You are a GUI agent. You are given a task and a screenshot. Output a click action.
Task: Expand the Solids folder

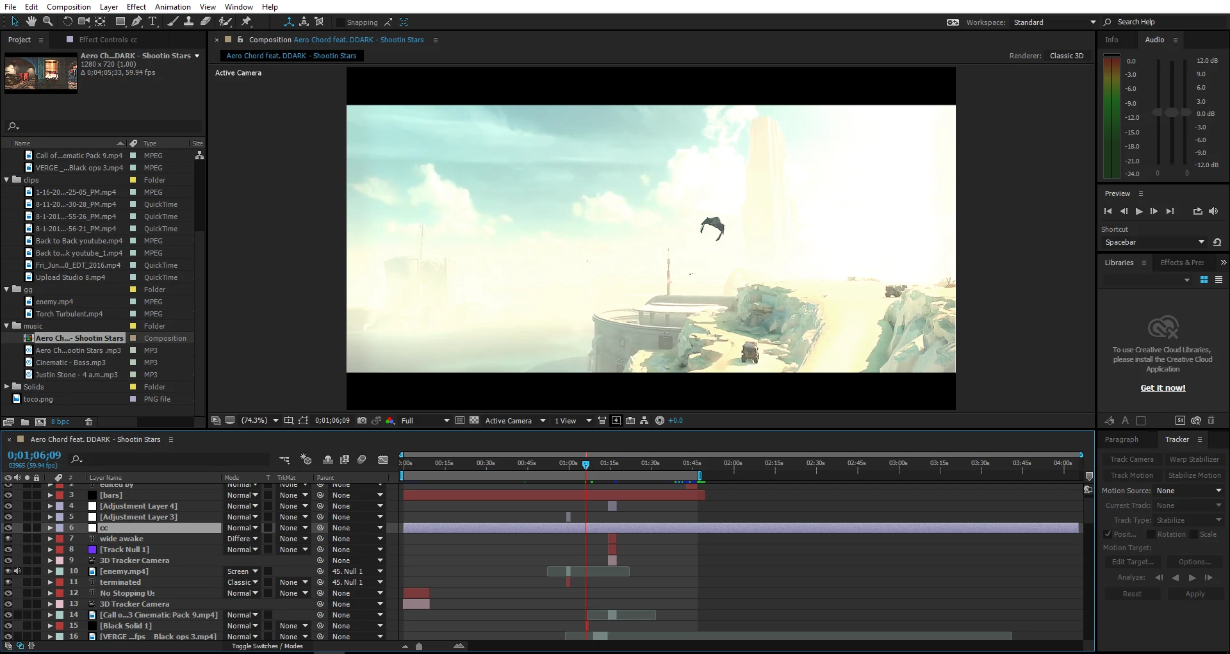[7, 387]
